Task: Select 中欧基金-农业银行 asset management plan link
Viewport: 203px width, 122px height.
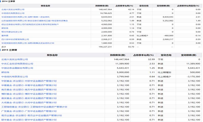Action: [x=29, y=81]
